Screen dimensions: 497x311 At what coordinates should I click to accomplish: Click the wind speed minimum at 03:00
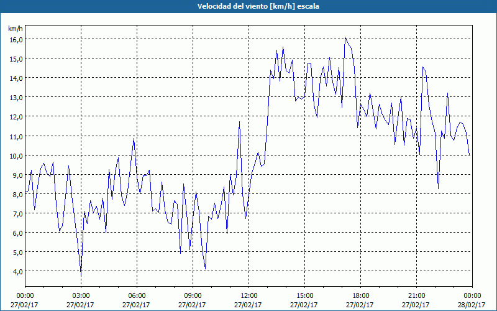[81, 275]
